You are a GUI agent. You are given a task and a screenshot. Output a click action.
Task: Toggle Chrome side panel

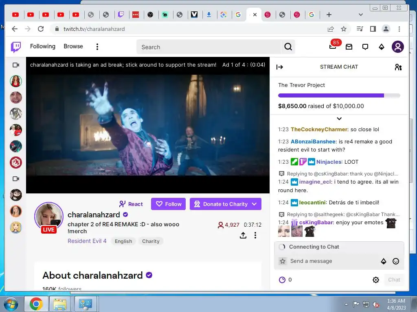tap(373, 29)
